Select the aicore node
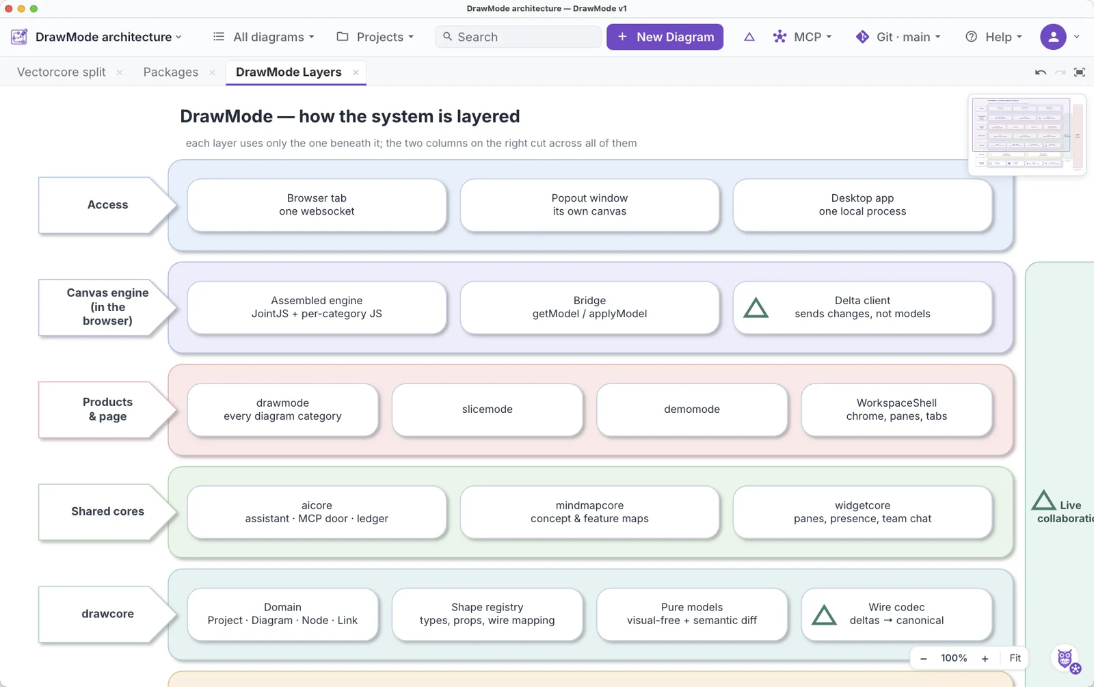This screenshot has width=1094, height=687. point(317,512)
